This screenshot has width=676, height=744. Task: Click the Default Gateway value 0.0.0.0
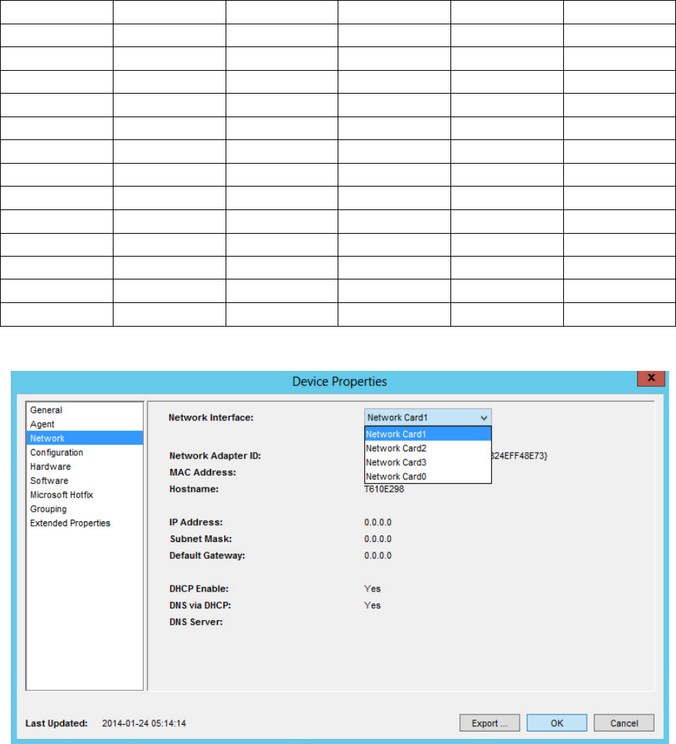[377, 556]
